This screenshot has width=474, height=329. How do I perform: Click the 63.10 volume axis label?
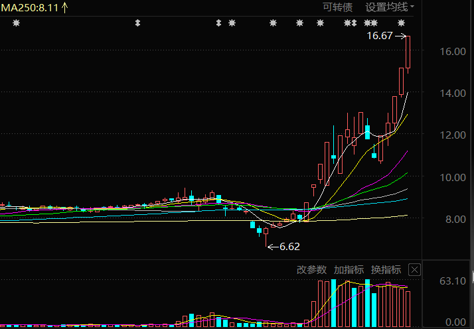coord(453,281)
